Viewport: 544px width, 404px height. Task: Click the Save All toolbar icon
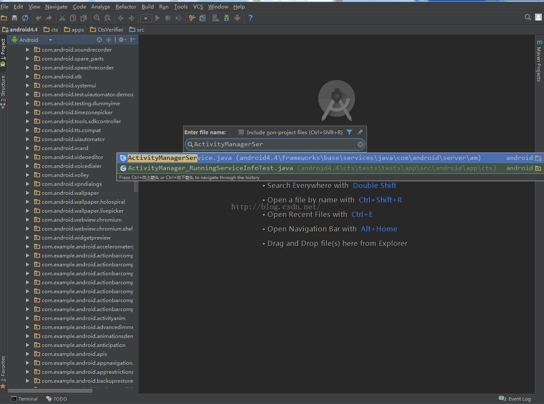pos(15,18)
